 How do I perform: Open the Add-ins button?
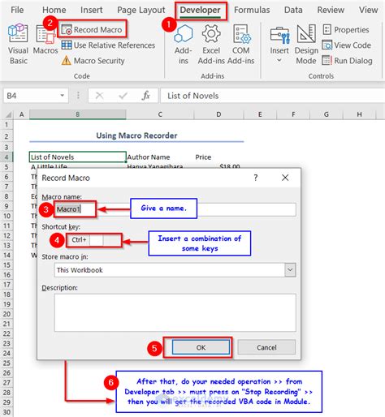click(x=184, y=45)
